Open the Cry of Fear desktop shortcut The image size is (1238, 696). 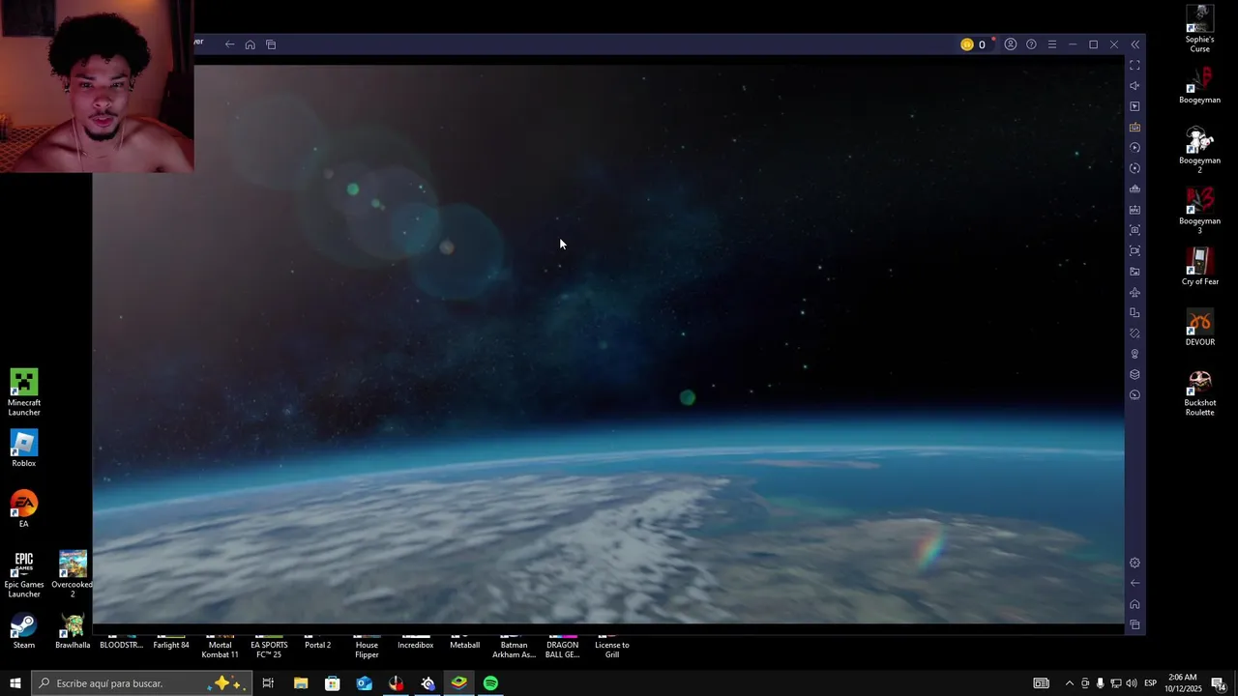point(1200,267)
